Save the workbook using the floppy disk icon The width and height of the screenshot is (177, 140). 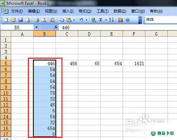click(x=21, y=20)
